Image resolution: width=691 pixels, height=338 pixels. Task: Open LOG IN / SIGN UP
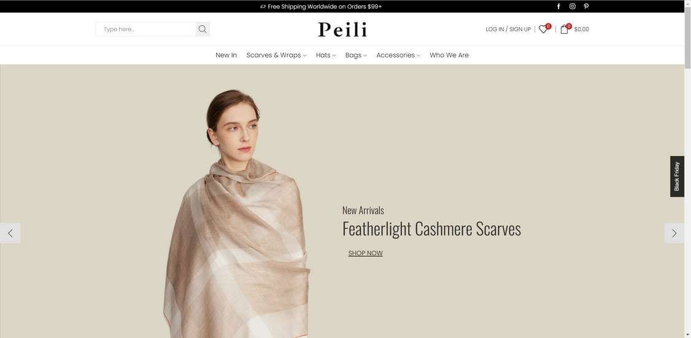click(x=508, y=29)
